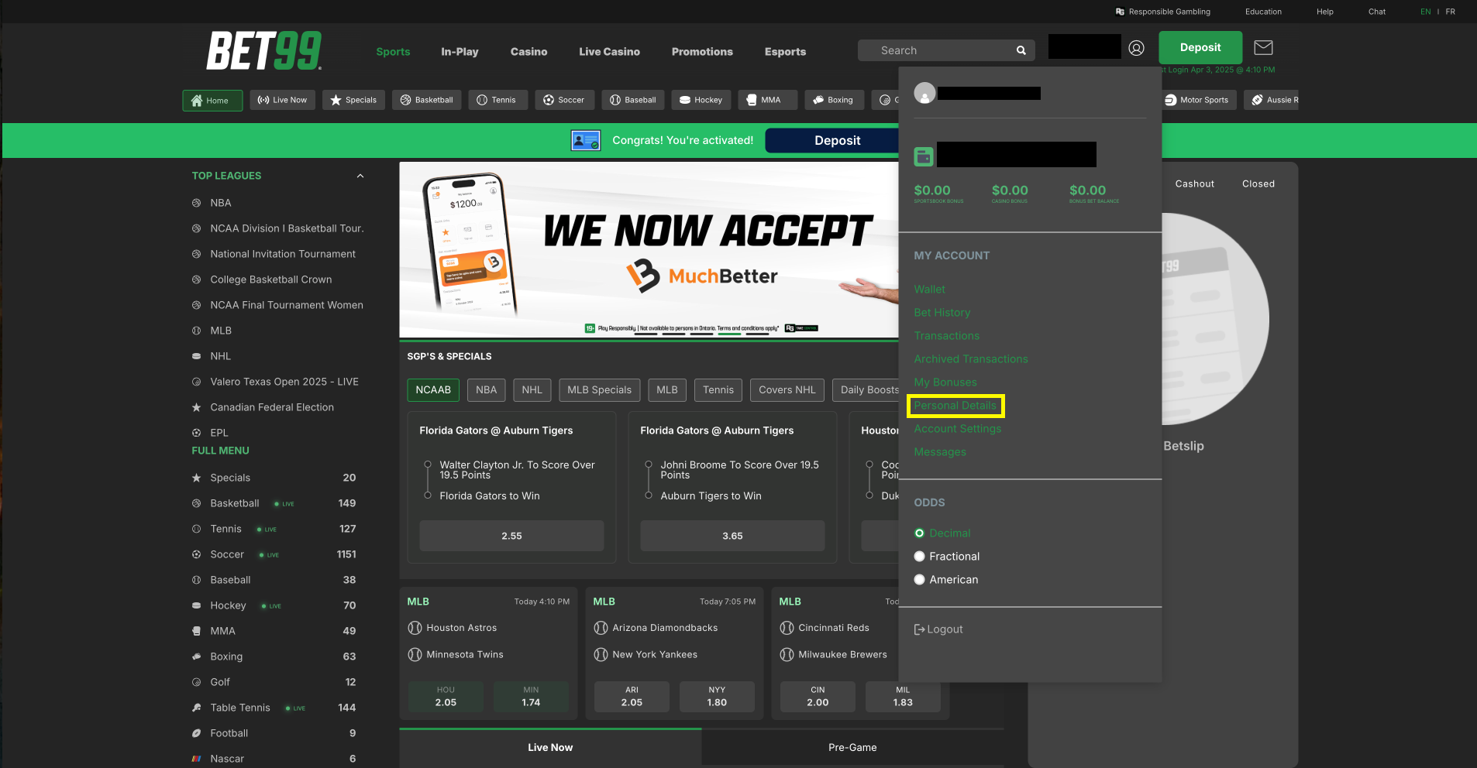
Task: Open Live Now in sports bar
Action: [282, 100]
